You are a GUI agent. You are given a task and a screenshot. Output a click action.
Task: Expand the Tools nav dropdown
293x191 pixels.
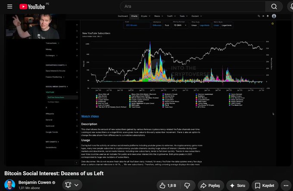(x=184, y=16)
